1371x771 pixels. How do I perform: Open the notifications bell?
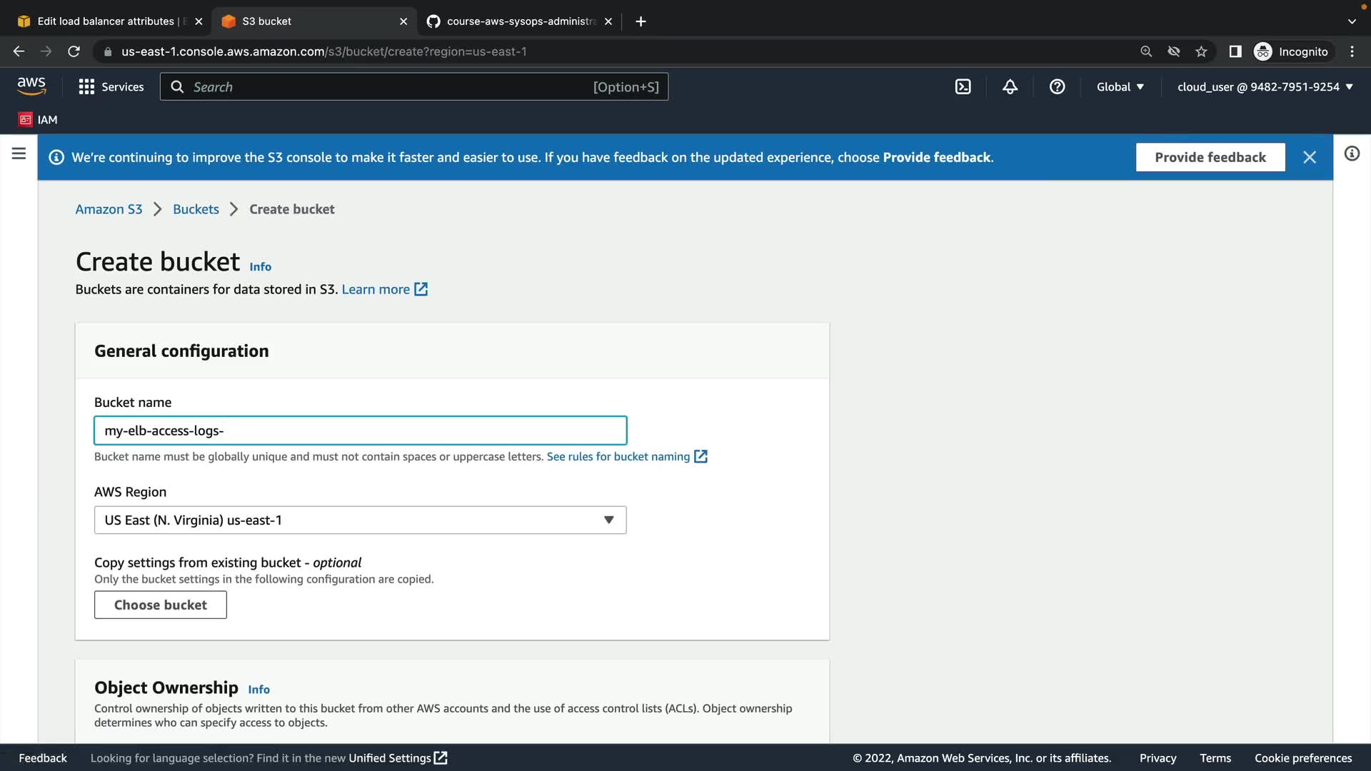point(1010,87)
